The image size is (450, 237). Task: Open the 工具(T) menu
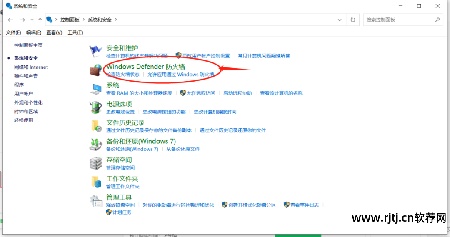tap(75, 32)
